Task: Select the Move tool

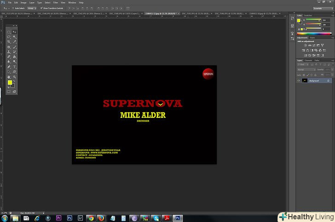Action: pyautogui.click(x=15, y=32)
